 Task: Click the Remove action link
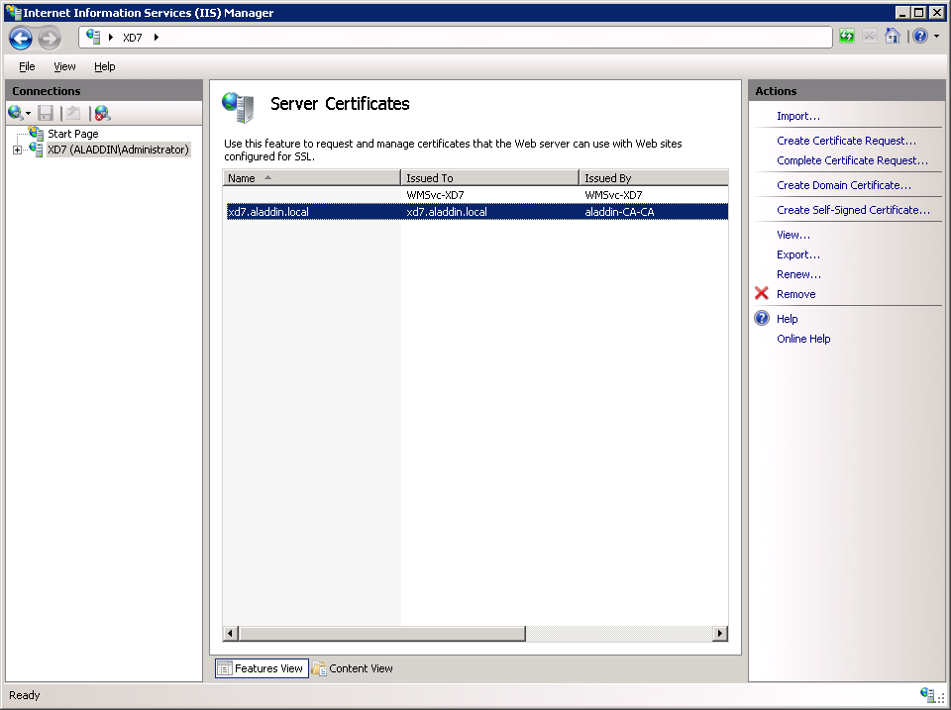click(x=795, y=295)
